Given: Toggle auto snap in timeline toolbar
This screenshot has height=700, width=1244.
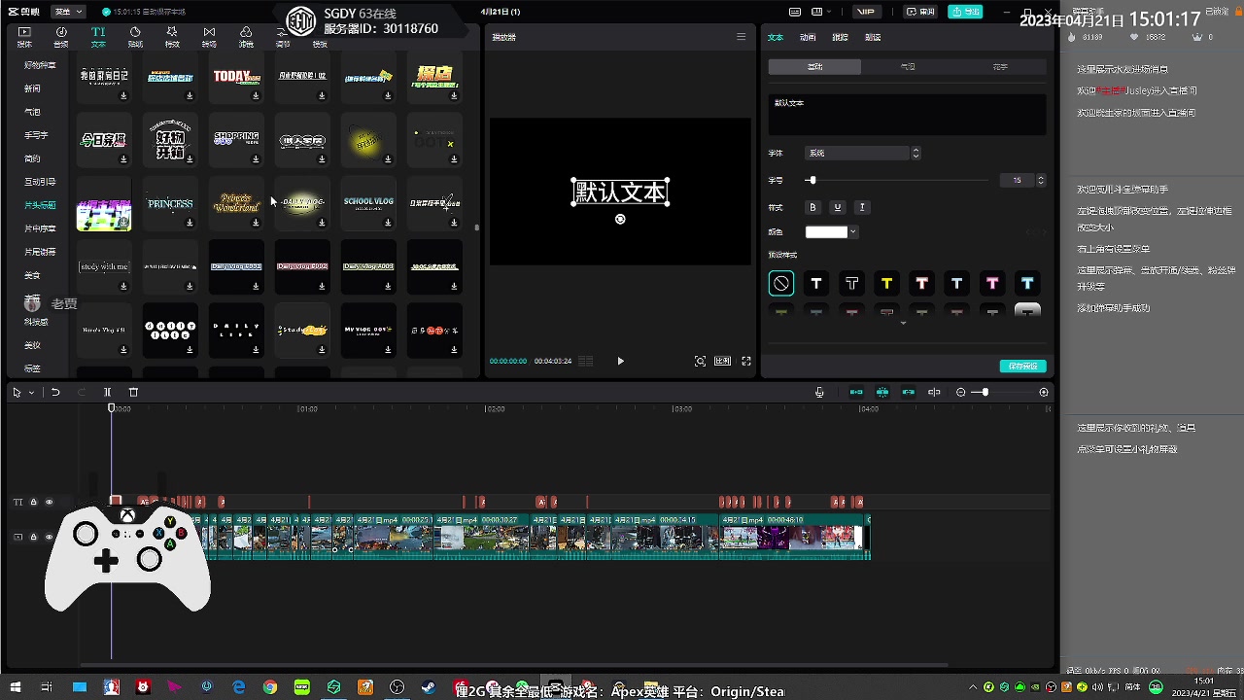Looking at the screenshot, I should point(882,392).
